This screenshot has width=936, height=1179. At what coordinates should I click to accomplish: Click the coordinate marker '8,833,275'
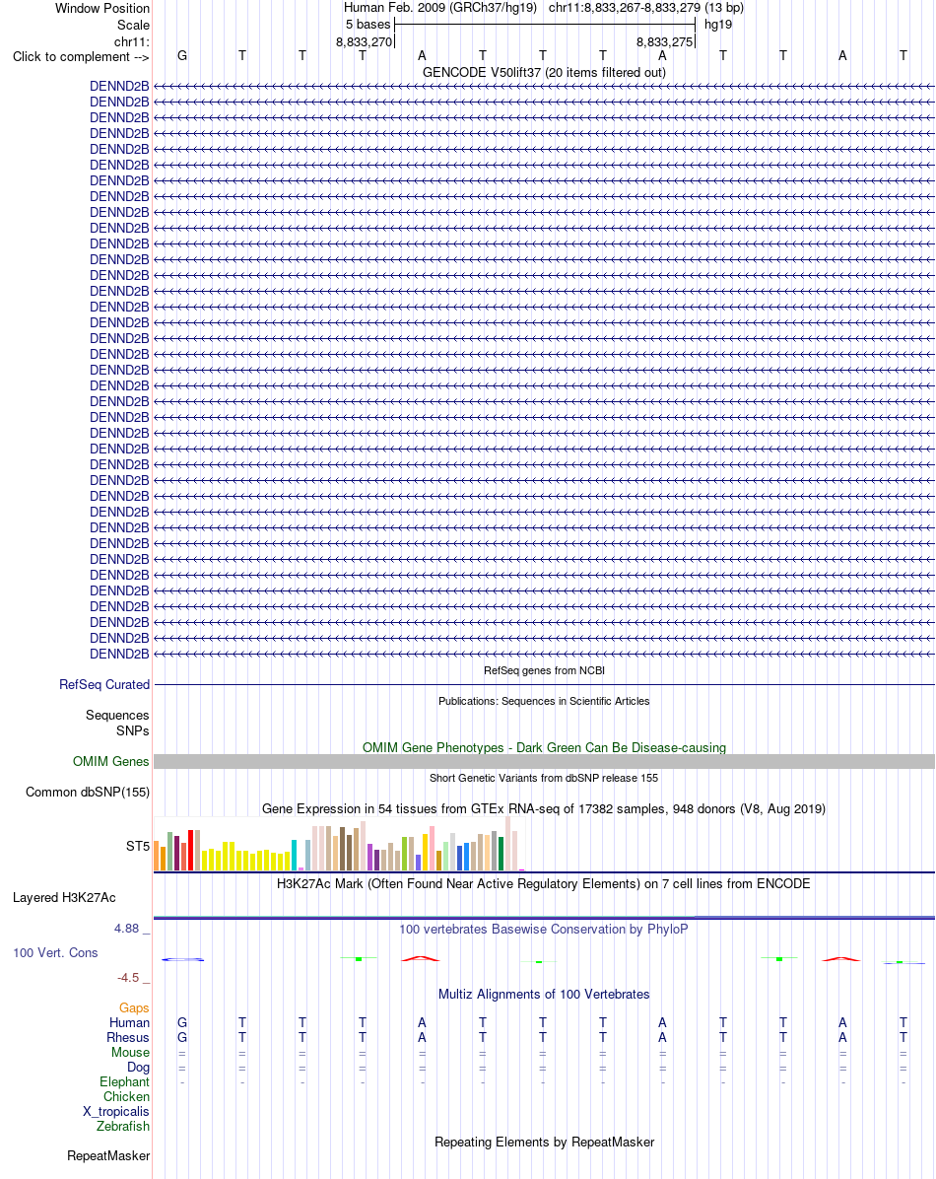[665, 42]
